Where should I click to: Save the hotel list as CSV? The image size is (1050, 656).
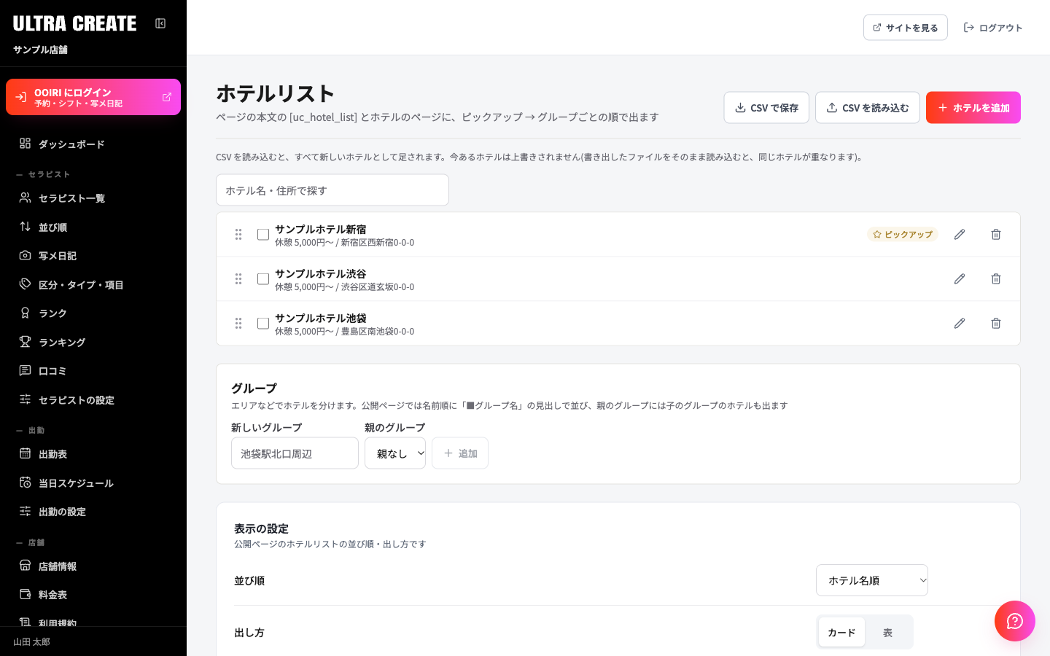click(766, 108)
